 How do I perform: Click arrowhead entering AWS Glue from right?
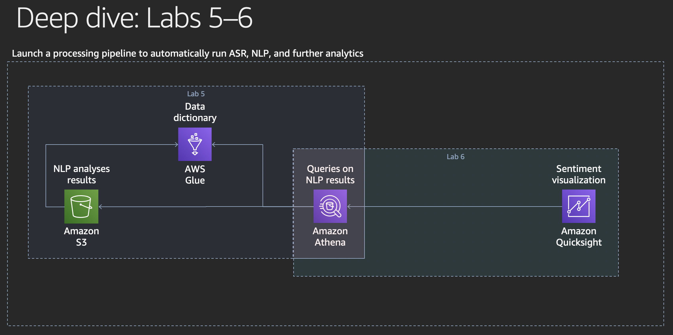214,145
